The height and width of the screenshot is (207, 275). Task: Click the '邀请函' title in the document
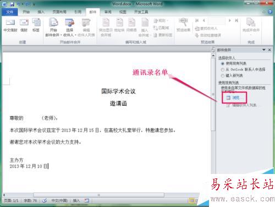[118, 103]
